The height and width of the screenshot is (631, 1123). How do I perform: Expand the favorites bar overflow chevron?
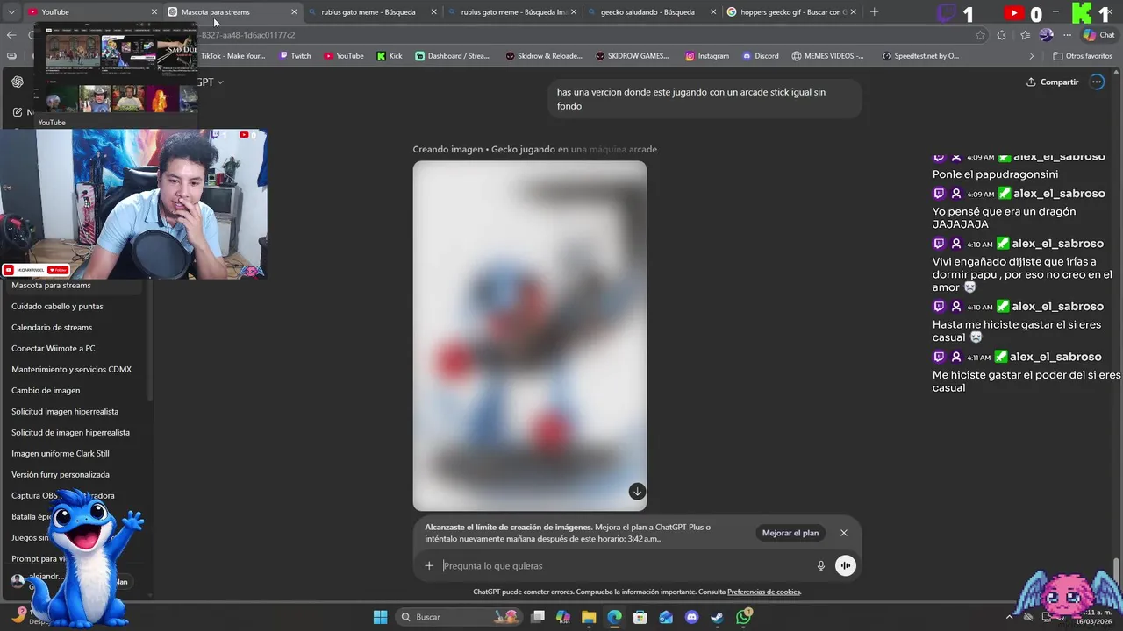[x=1031, y=56]
